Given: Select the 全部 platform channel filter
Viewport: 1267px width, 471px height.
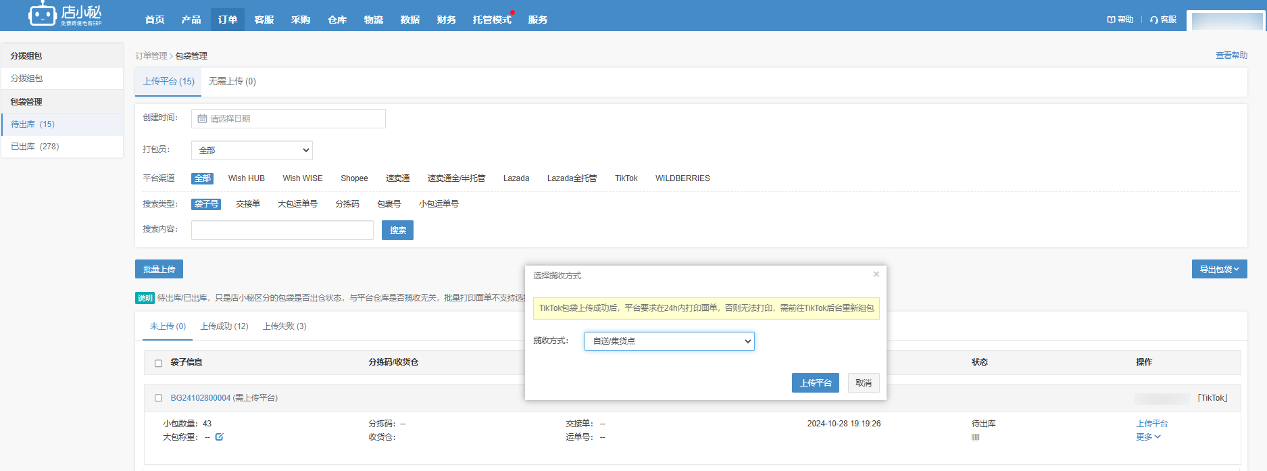Looking at the screenshot, I should point(203,178).
